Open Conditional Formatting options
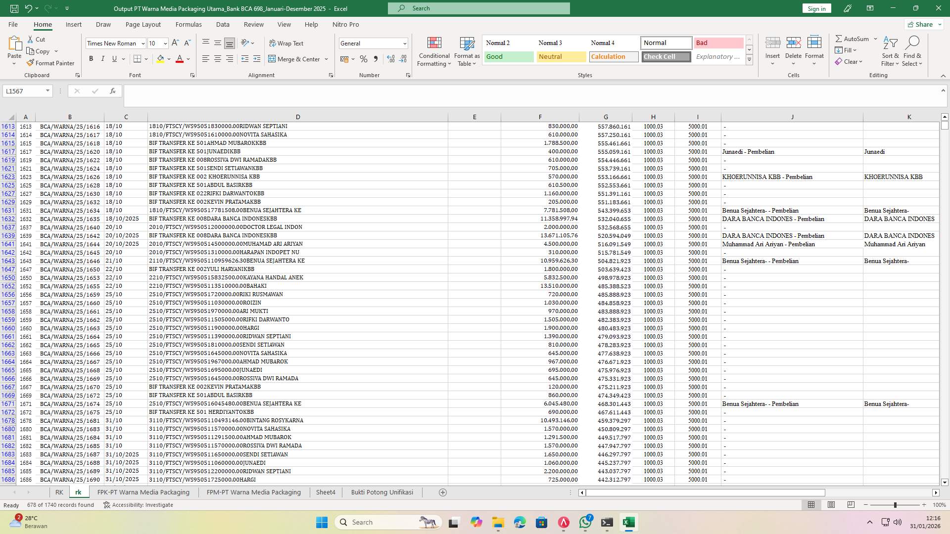950x534 pixels. [434, 51]
